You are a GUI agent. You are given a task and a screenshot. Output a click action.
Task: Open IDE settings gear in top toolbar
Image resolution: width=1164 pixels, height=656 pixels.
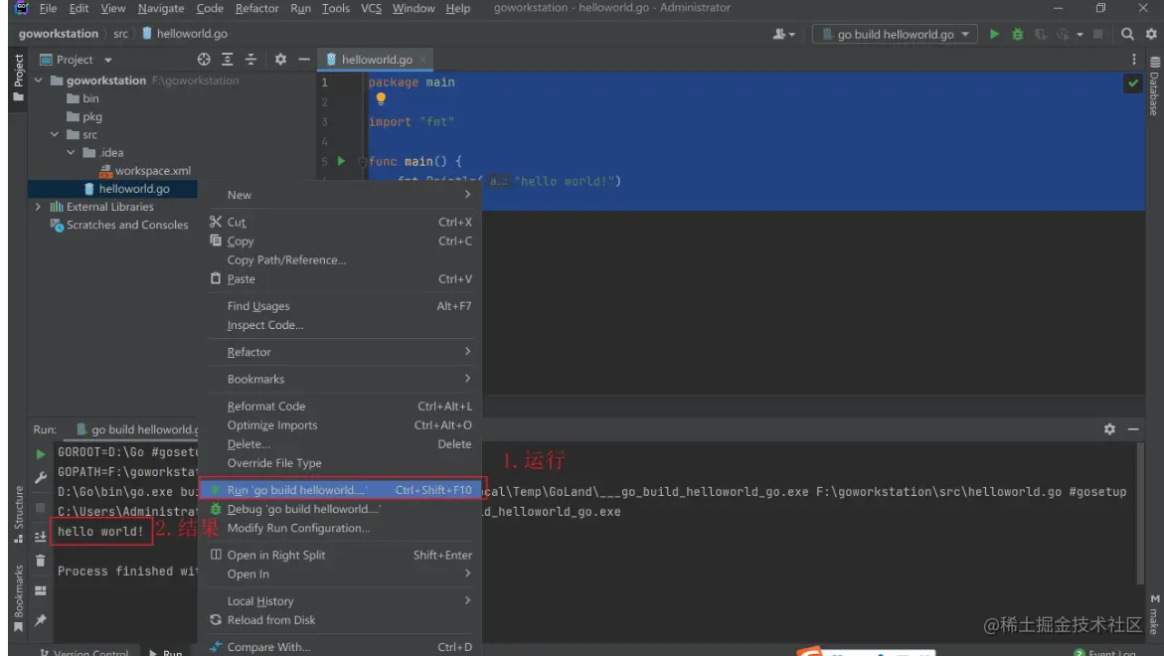click(x=1151, y=34)
